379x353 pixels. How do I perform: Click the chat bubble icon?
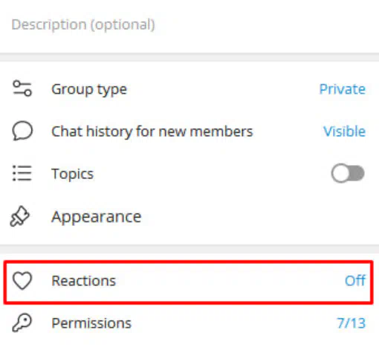pyautogui.click(x=22, y=131)
